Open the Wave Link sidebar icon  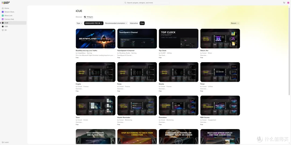[3, 16]
